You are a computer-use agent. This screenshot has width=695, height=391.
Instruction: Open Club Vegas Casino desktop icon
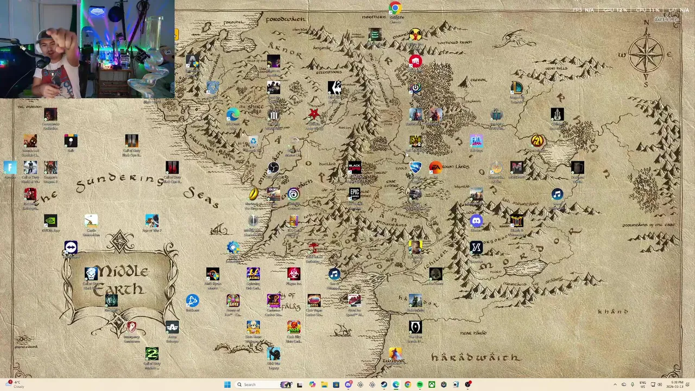point(314,301)
